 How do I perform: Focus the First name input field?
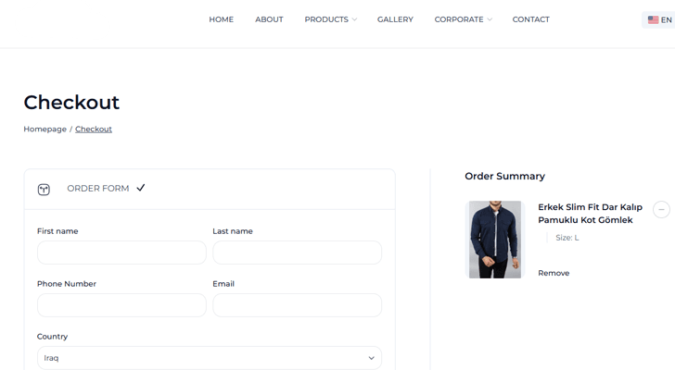[x=121, y=253]
